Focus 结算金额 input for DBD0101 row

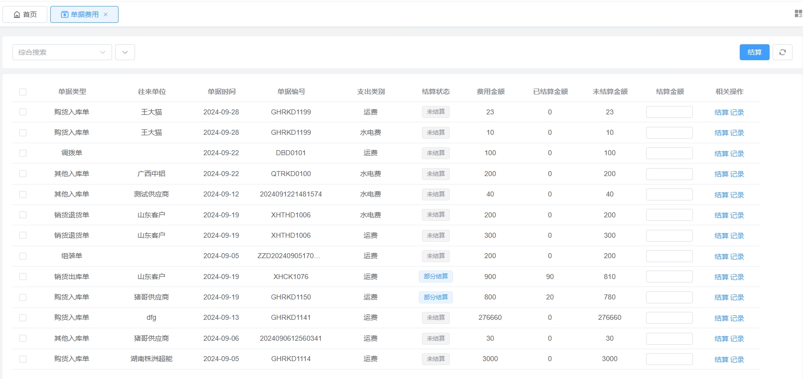pyautogui.click(x=669, y=153)
